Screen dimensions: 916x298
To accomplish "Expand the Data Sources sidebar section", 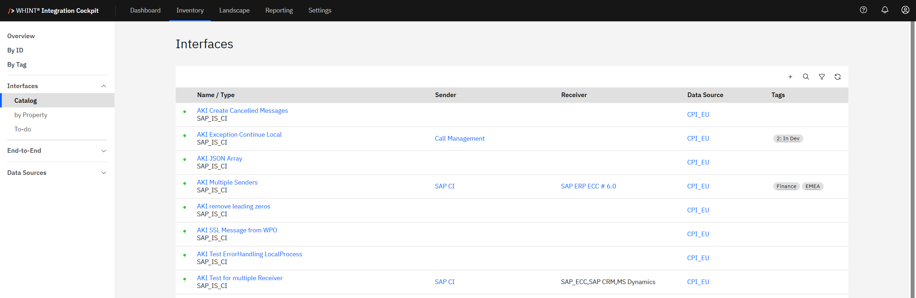I will tap(104, 173).
